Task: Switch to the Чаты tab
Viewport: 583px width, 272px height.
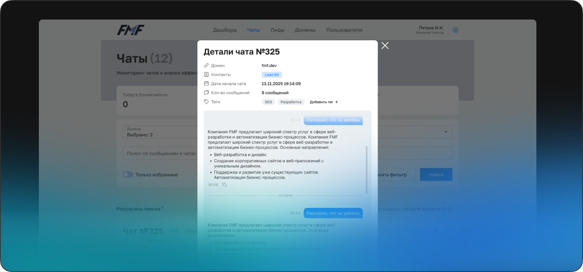Action: 254,30
